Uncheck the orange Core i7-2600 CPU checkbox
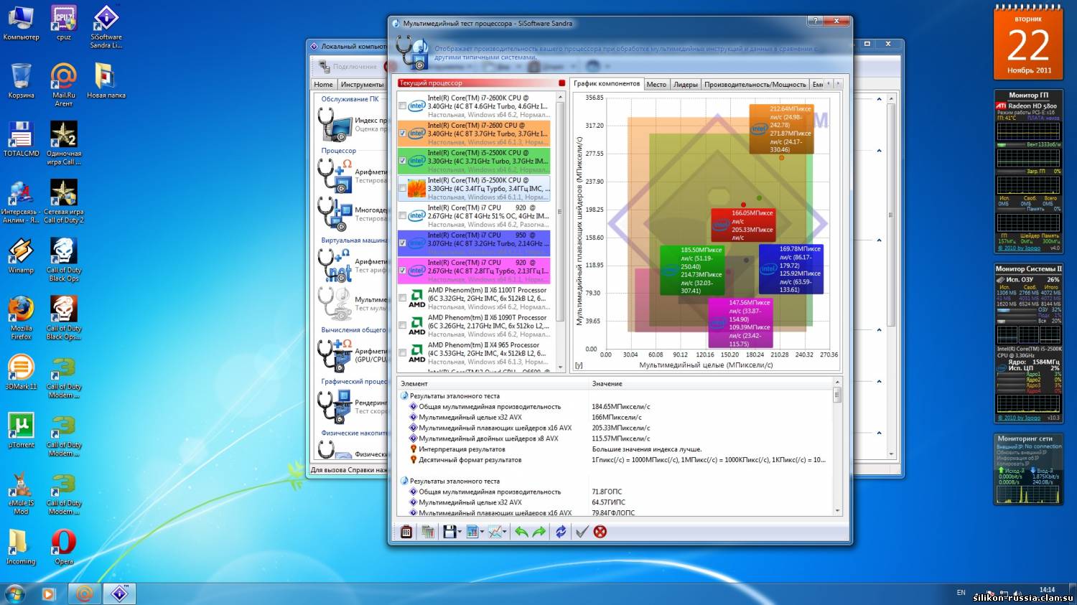1077x605 pixels. click(x=402, y=133)
